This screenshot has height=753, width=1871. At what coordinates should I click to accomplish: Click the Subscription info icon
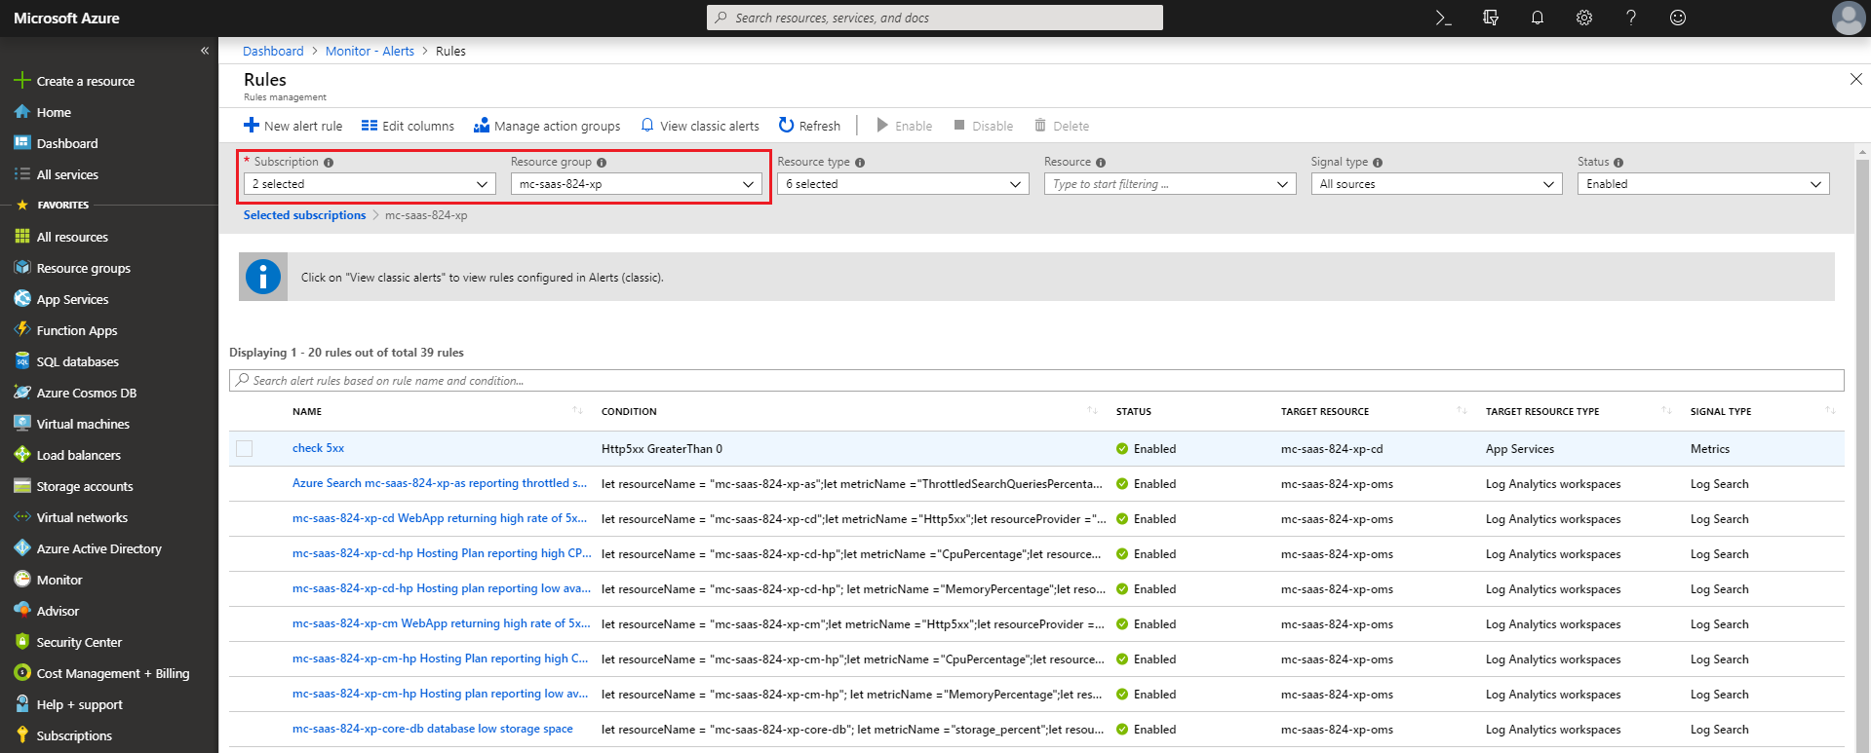click(329, 163)
